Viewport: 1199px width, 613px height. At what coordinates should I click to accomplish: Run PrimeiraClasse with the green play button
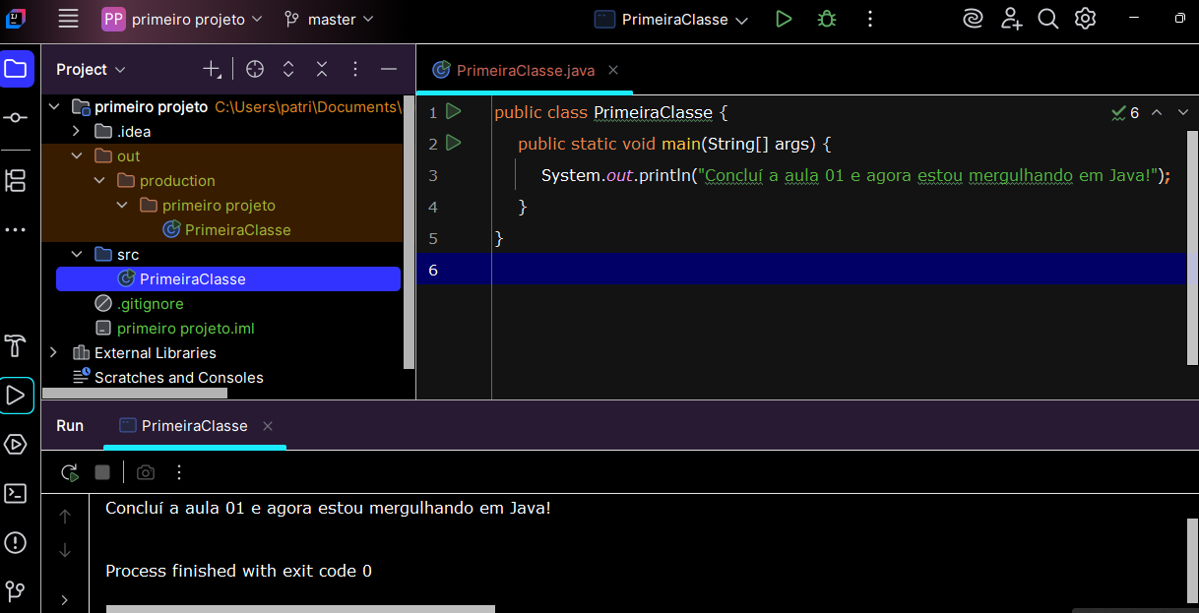pos(784,19)
